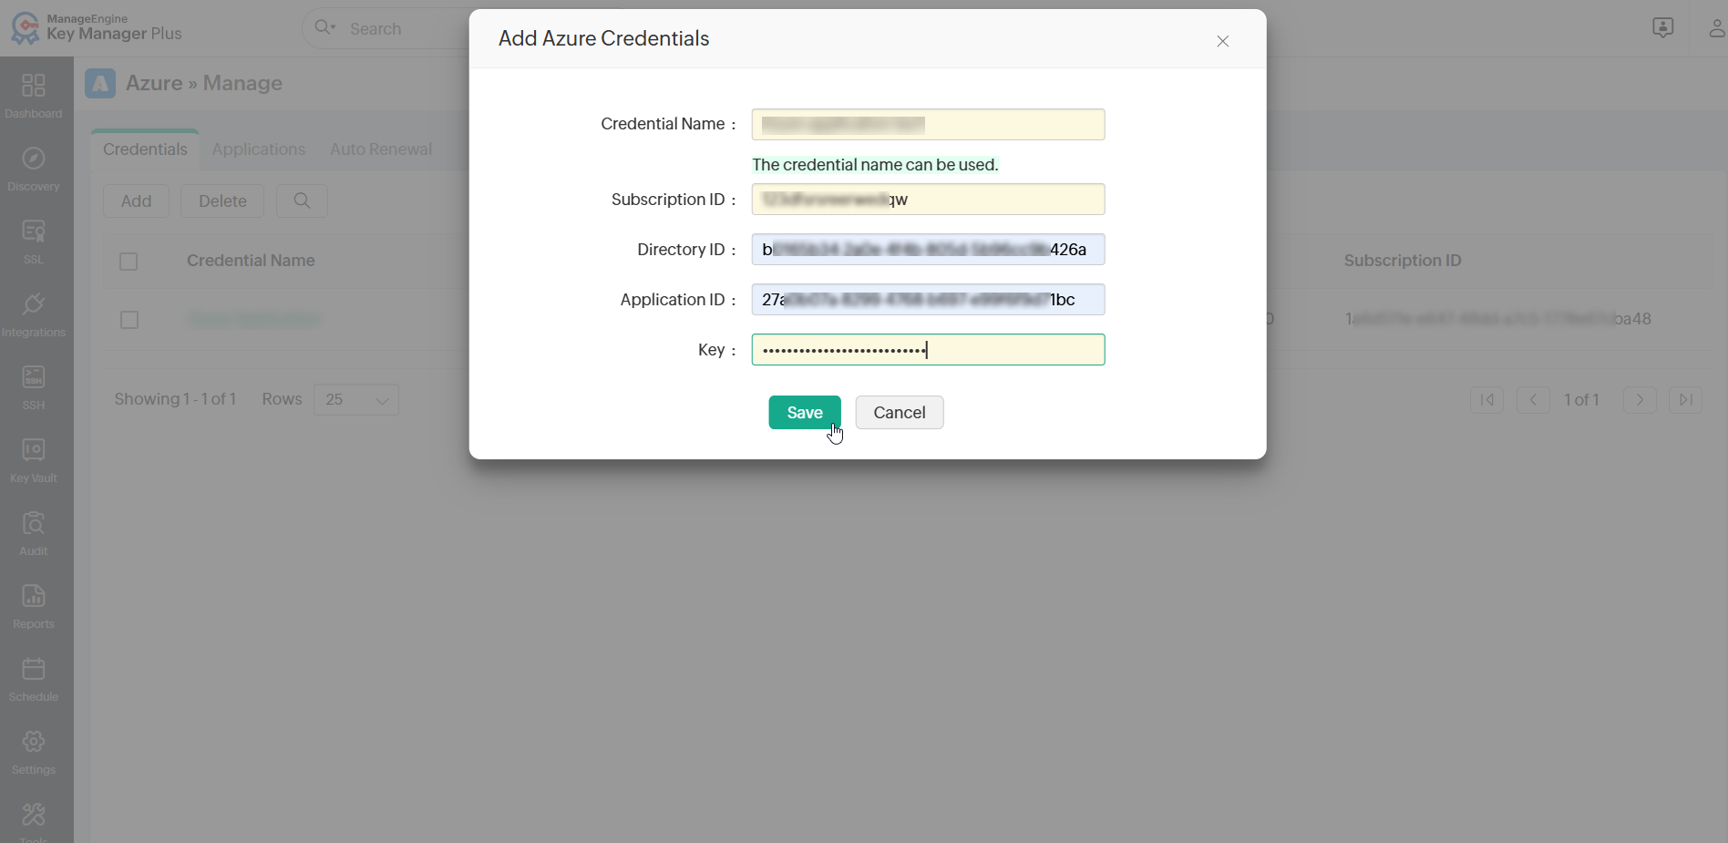Screen dimensions: 1728x843
Task: Open the Dashboard sidebar icon
Action: coord(34,86)
